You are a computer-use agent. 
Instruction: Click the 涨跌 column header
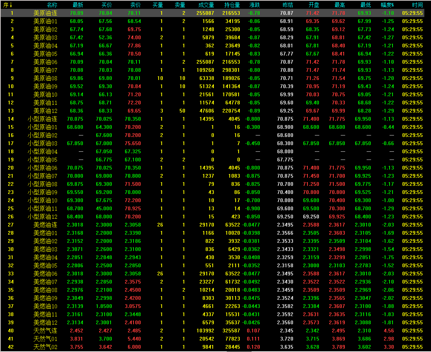pos(255,5)
